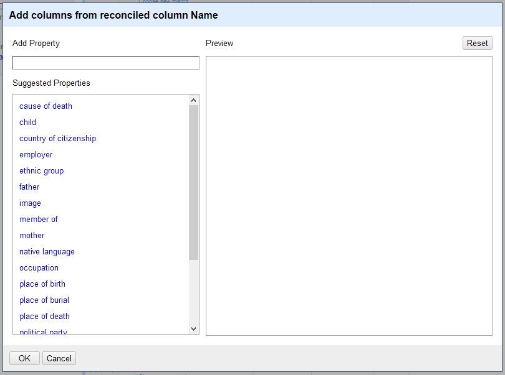This screenshot has width=505, height=375.
Task: Click the scrollbar down arrow
Action: (193, 328)
